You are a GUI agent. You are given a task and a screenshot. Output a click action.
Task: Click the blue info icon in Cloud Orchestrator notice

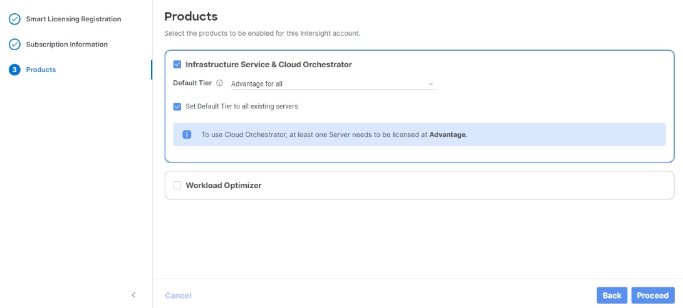(187, 134)
